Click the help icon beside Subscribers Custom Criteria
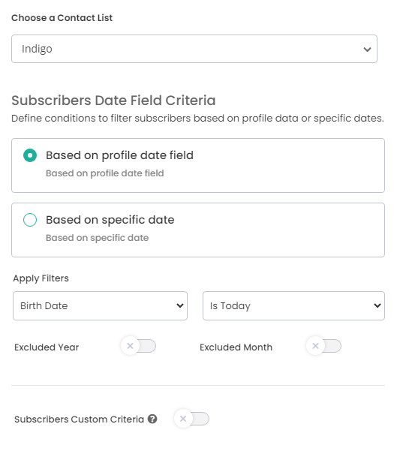394x451 pixels. pyautogui.click(x=152, y=419)
